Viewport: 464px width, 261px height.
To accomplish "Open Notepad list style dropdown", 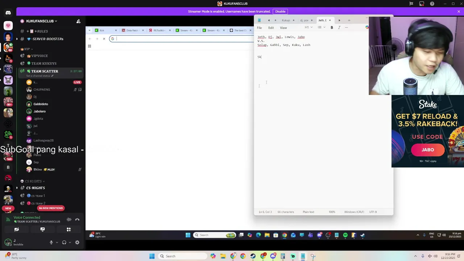I will [x=321, y=28].
